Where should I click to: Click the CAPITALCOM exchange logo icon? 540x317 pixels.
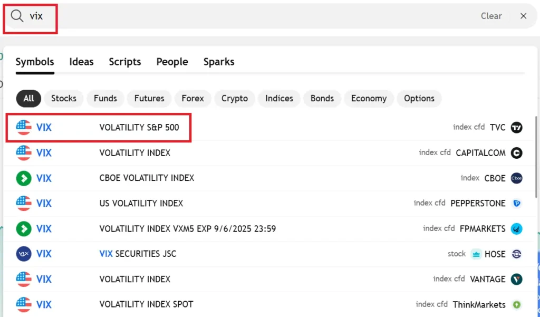(x=516, y=152)
